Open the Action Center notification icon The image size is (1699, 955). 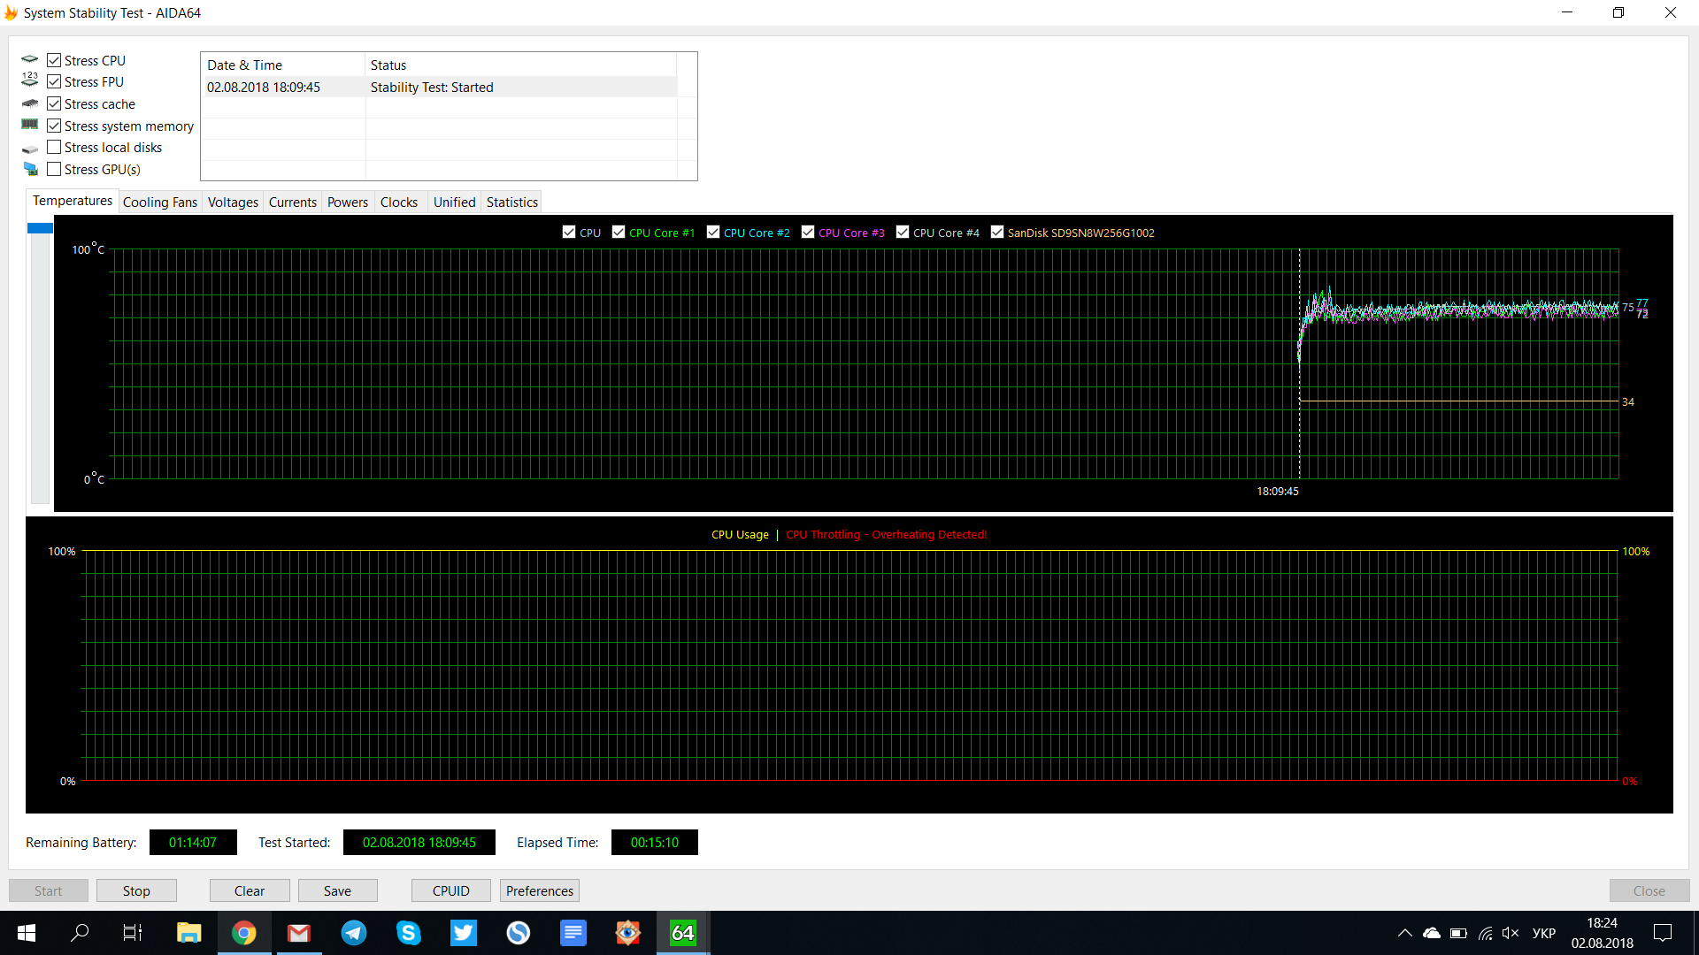pyautogui.click(x=1663, y=933)
